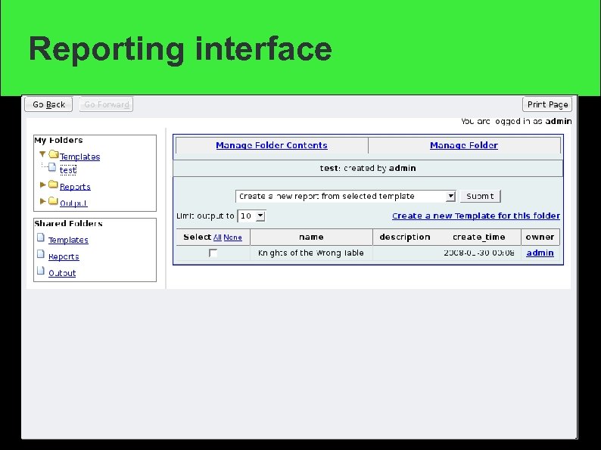
Task: Collapse the Templates folder triangle in My Folders
Action: 42,155
